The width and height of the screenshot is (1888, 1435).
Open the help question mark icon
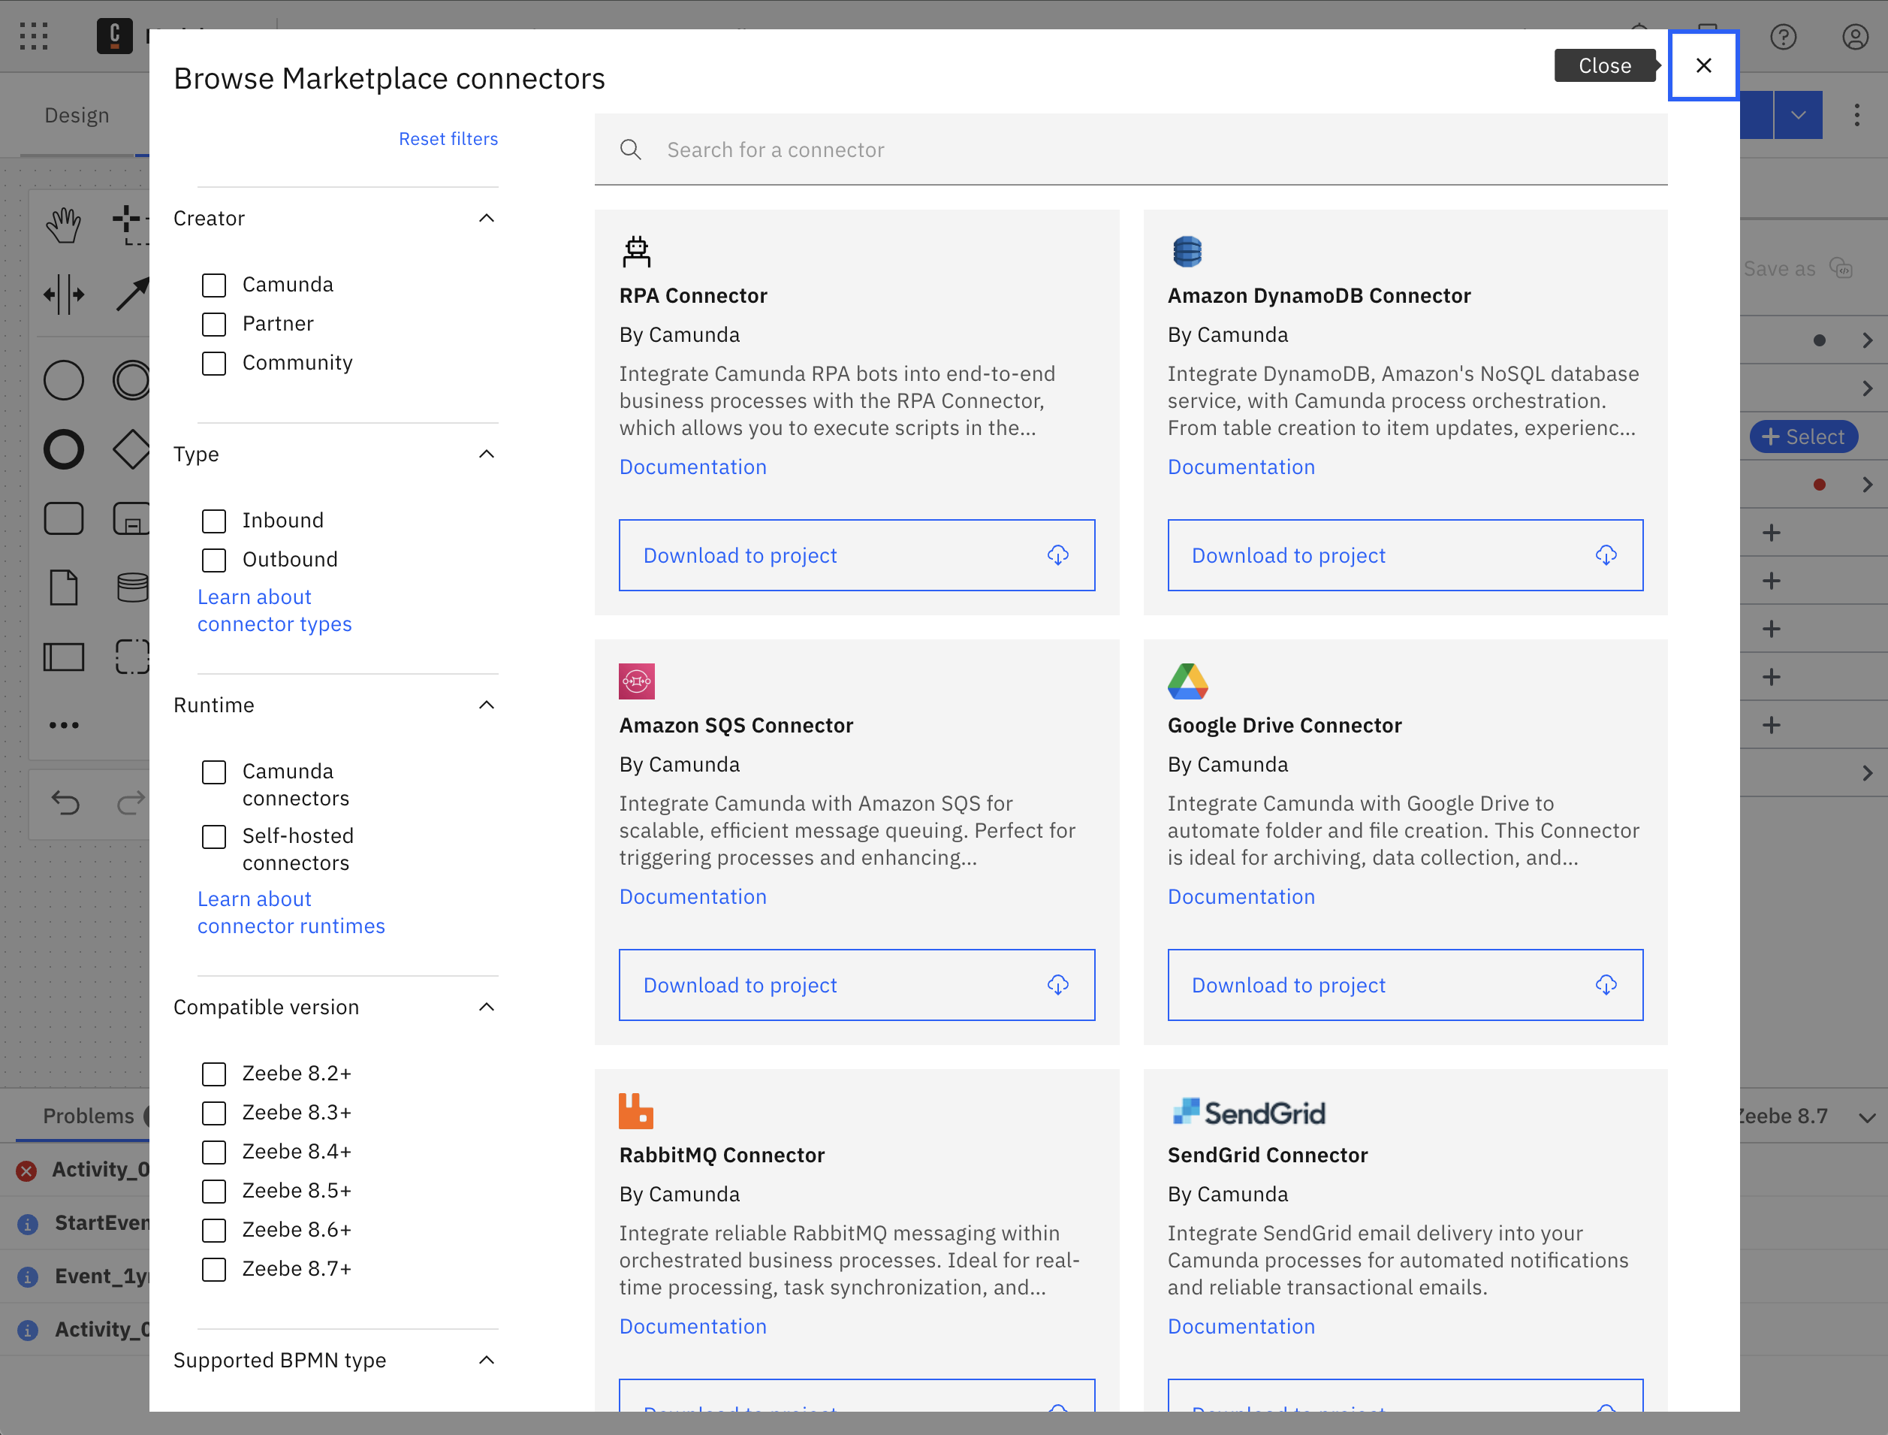pos(1784,38)
